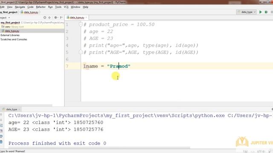Screen dimensions: 273x153
Task: Click the down-arrow icon in Run toolbar
Action: [1, 120]
